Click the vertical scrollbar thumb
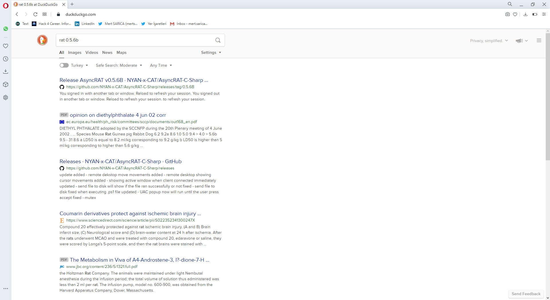Image resolution: width=550 pixels, height=300 pixels. tap(547, 97)
